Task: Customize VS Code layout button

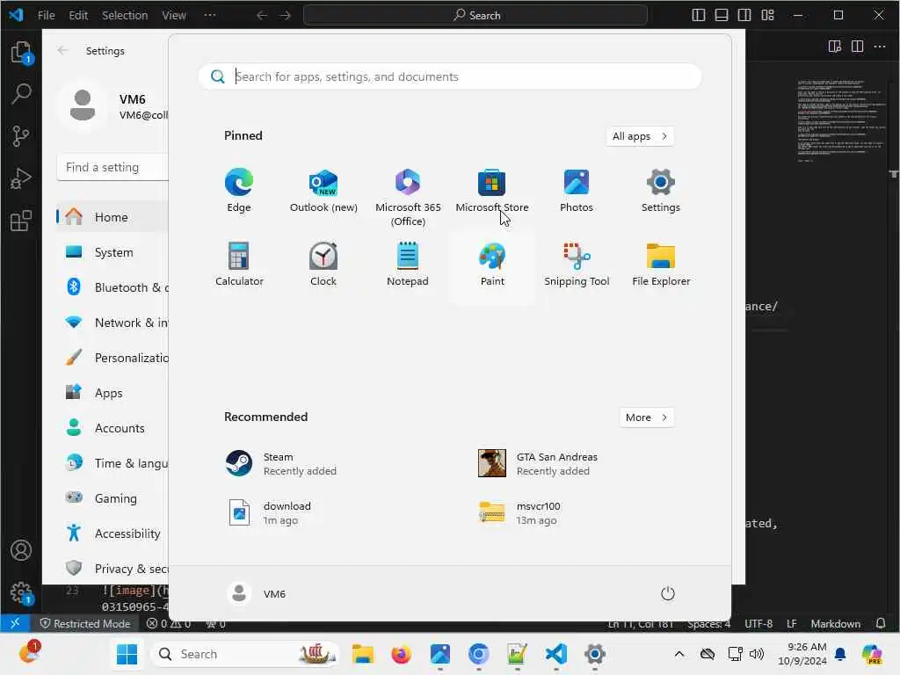Action: tap(767, 15)
